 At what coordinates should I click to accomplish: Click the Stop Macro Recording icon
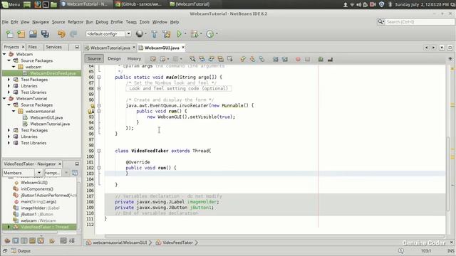coord(307,59)
